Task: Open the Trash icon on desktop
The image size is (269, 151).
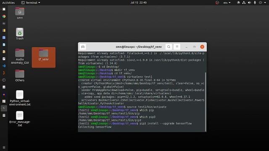Action: point(20,34)
